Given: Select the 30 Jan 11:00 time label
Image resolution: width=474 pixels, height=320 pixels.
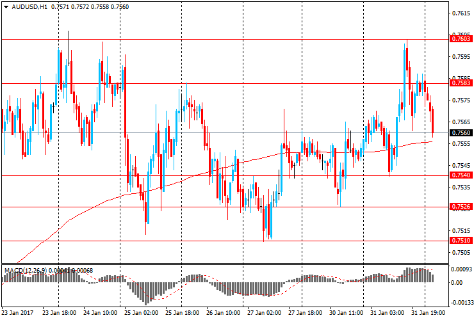Looking at the screenshot, I should pyautogui.click(x=345, y=314).
